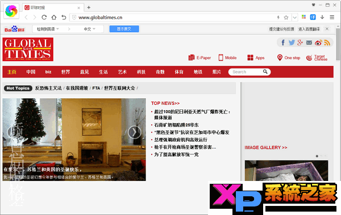Image resolution: width=341 pixels, height=215 pixels.
Task: Open the Twitter bird icon
Action: pyautogui.click(x=292, y=43)
